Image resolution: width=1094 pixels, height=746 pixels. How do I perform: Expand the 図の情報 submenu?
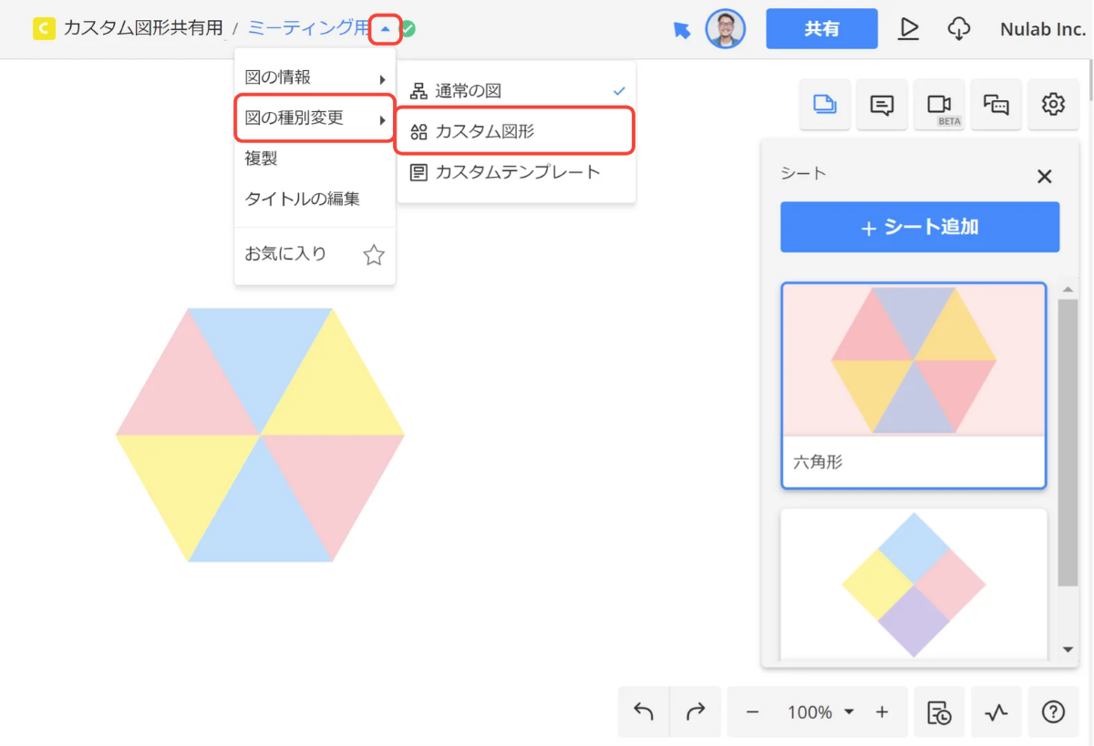click(315, 78)
